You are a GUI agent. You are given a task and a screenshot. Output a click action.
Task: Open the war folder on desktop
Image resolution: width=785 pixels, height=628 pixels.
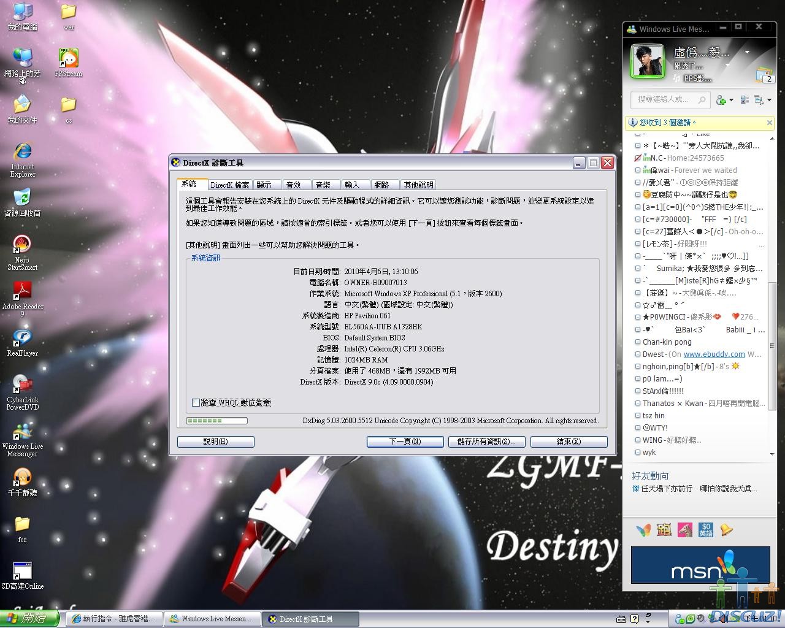tap(69, 17)
